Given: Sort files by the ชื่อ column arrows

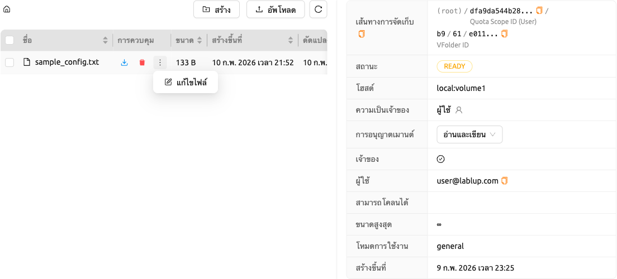Looking at the screenshot, I should pyautogui.click(x=105, y=40).
